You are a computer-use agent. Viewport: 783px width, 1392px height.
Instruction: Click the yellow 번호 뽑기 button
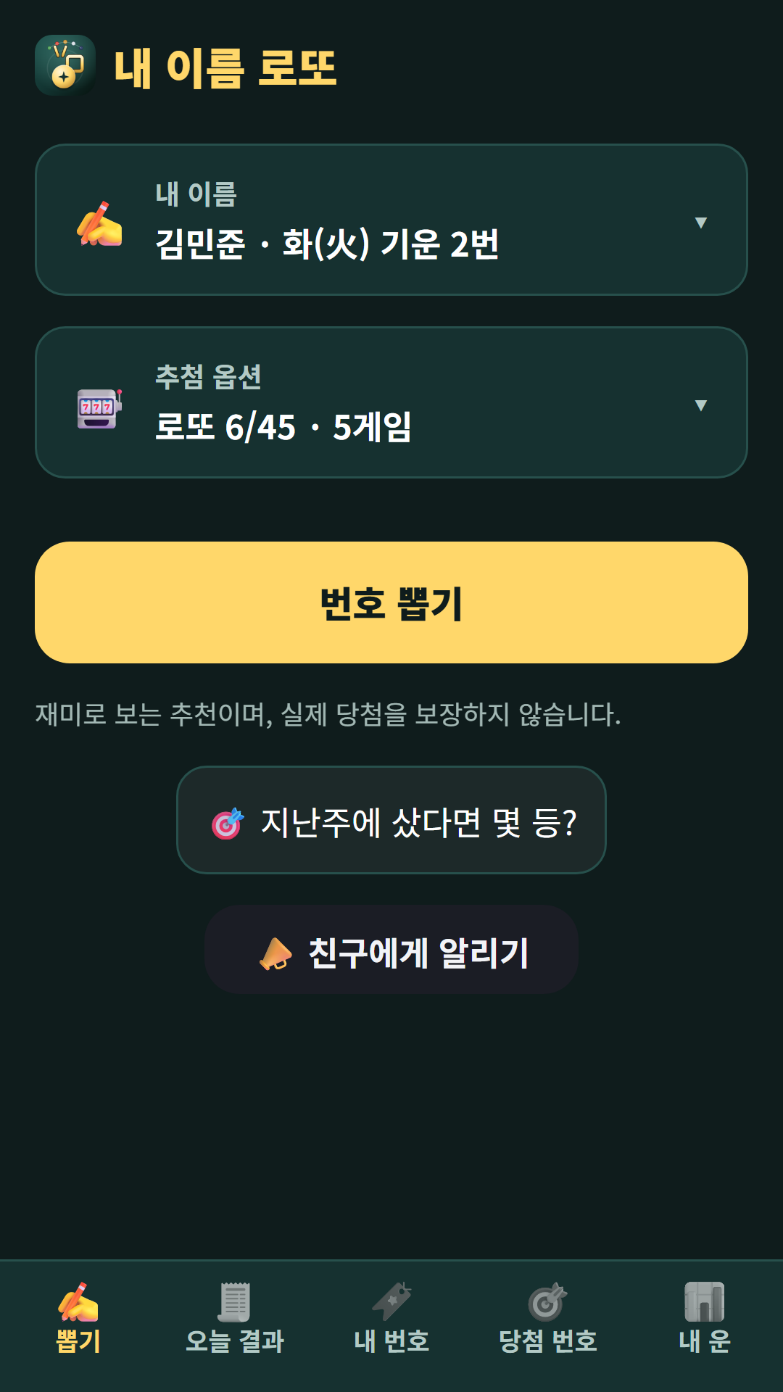pos(391,602)
